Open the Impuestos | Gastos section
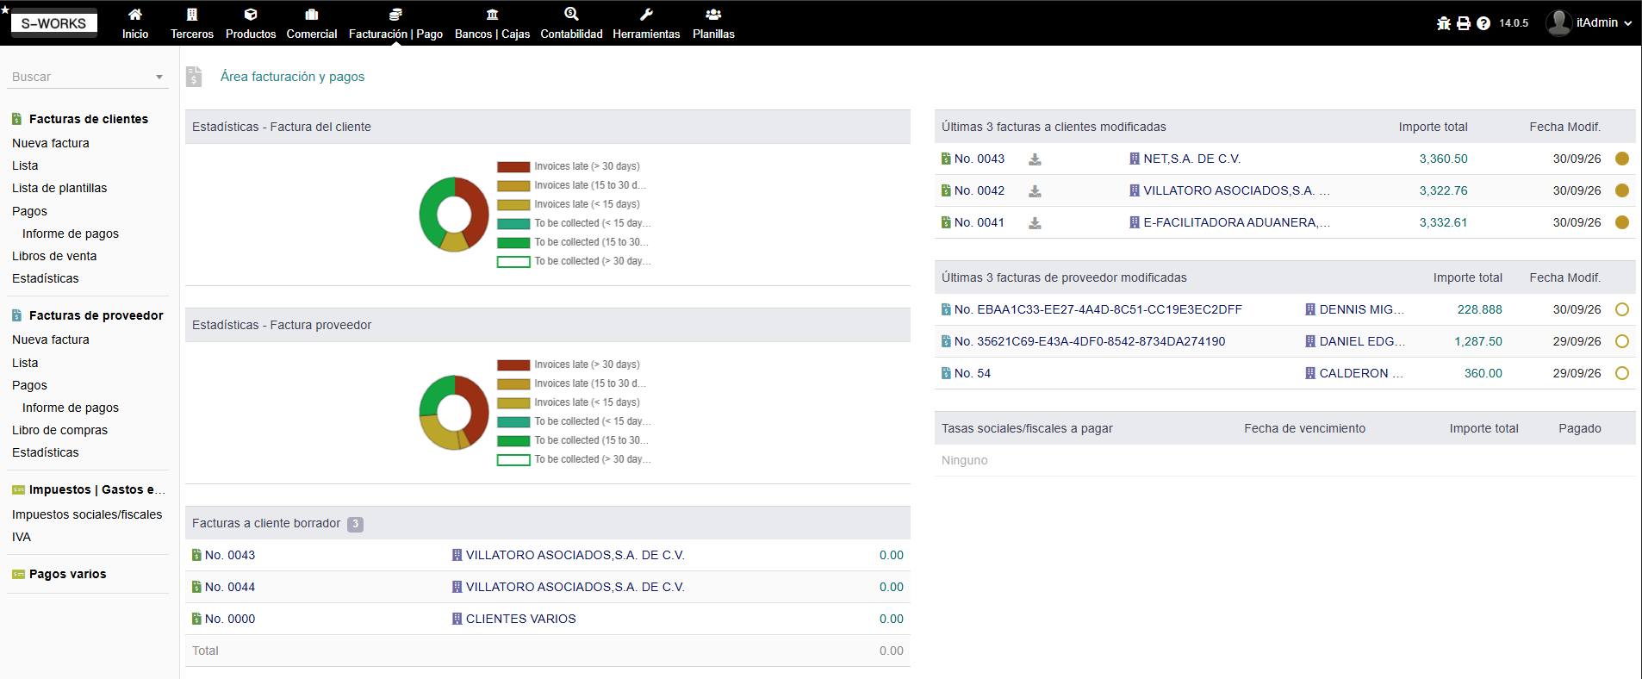The height and width of the screenshot is (679, 1642). coord(97,489)
